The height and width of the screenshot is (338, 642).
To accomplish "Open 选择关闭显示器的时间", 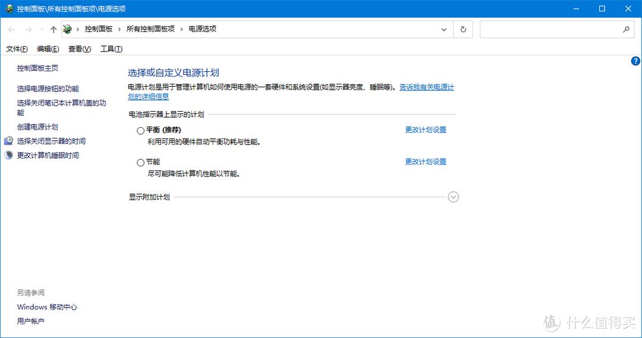I will tap(51, 141).
